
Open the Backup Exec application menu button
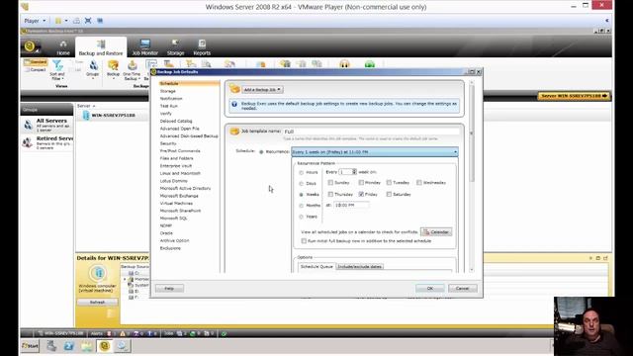pyautogui.click(x=31, y=46)
